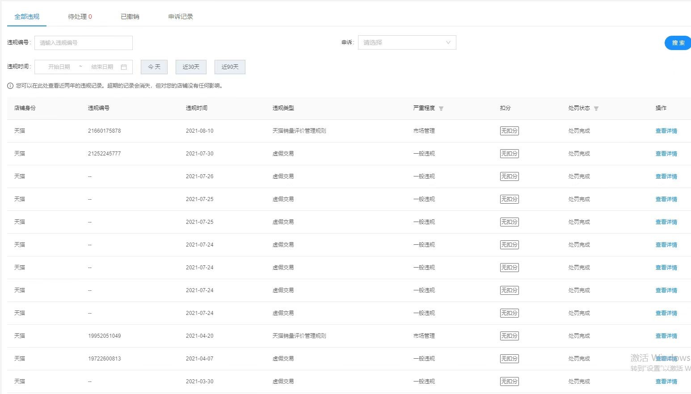This screenshot has height=394, width=691.
Task: Click 天猫销量评价管理规则 in 2021-04-20 row
Action: click(x=299, y=336)
